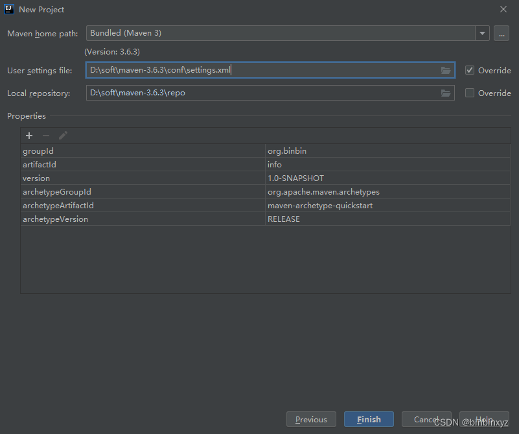Select the groupId property row
The width and height of the screenshot is (519, 434).
[265, 151]
